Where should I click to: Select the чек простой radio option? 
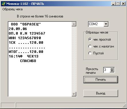tap(90, 39)
